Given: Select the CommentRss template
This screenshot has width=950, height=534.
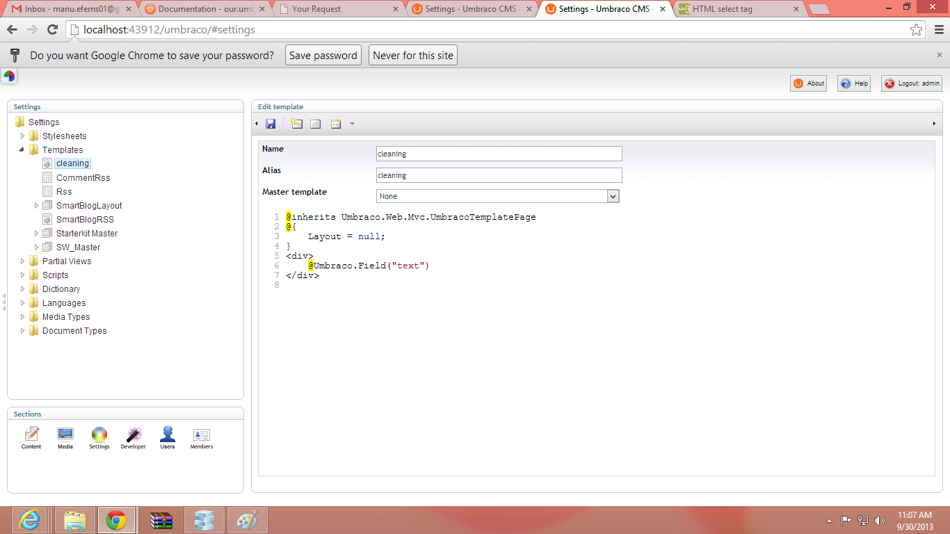Looking at the screenshot, I should click(x=83, y=177).
